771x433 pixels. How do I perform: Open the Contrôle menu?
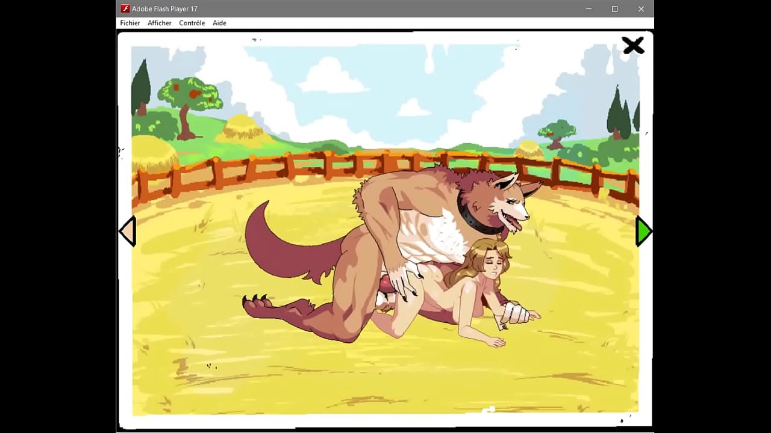click(x=192, y=23)
